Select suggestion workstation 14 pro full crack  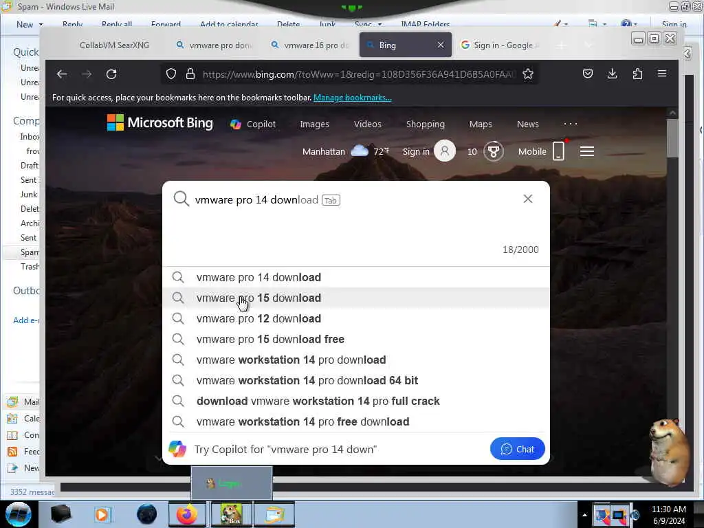(356, 401)
